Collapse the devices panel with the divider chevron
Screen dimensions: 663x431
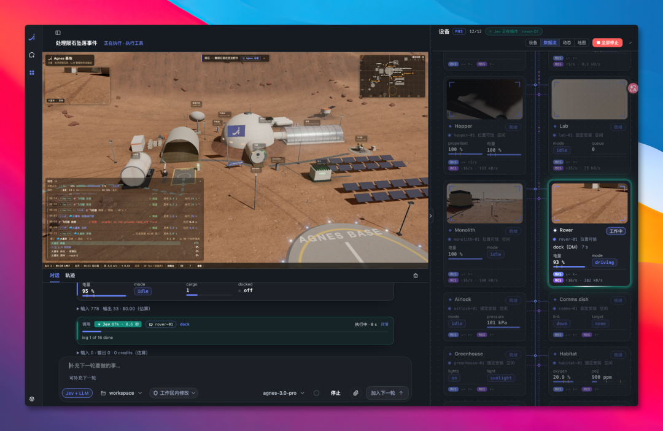click(430, 215)
